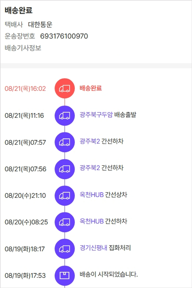Open the 광주북2 link at 07:56
The width and height of the screenshot is (192, 288).
click(90, 168)
